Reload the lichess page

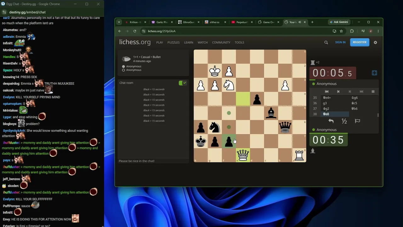(135, 31)
